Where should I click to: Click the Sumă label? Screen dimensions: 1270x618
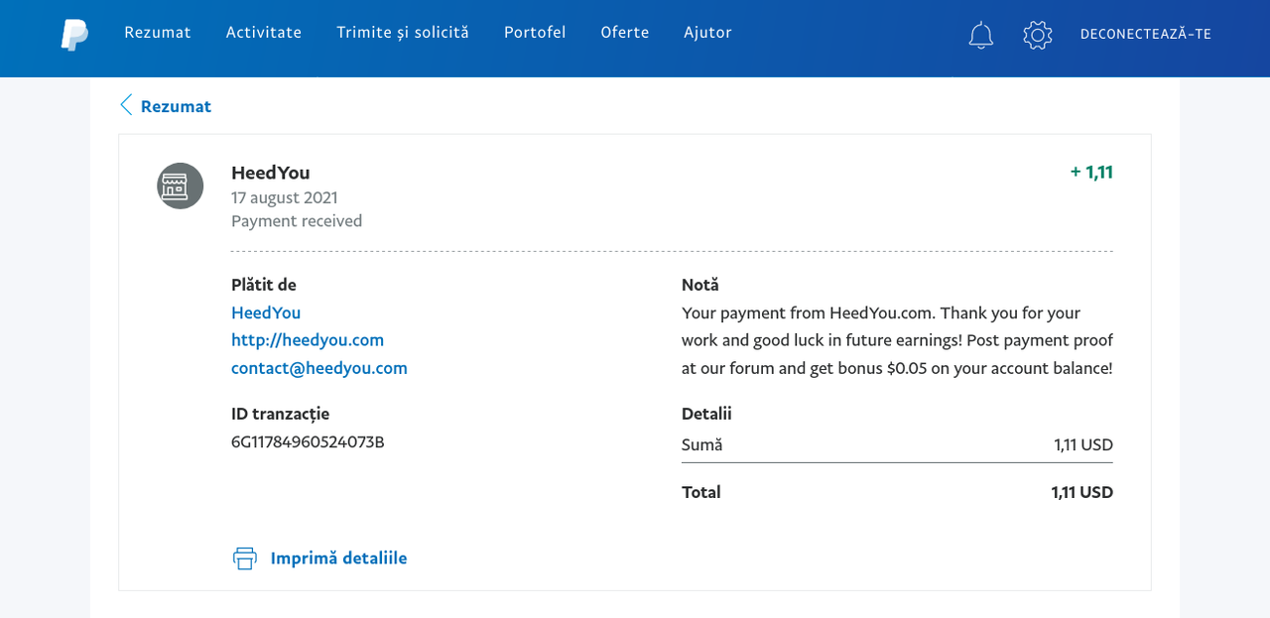702,444
